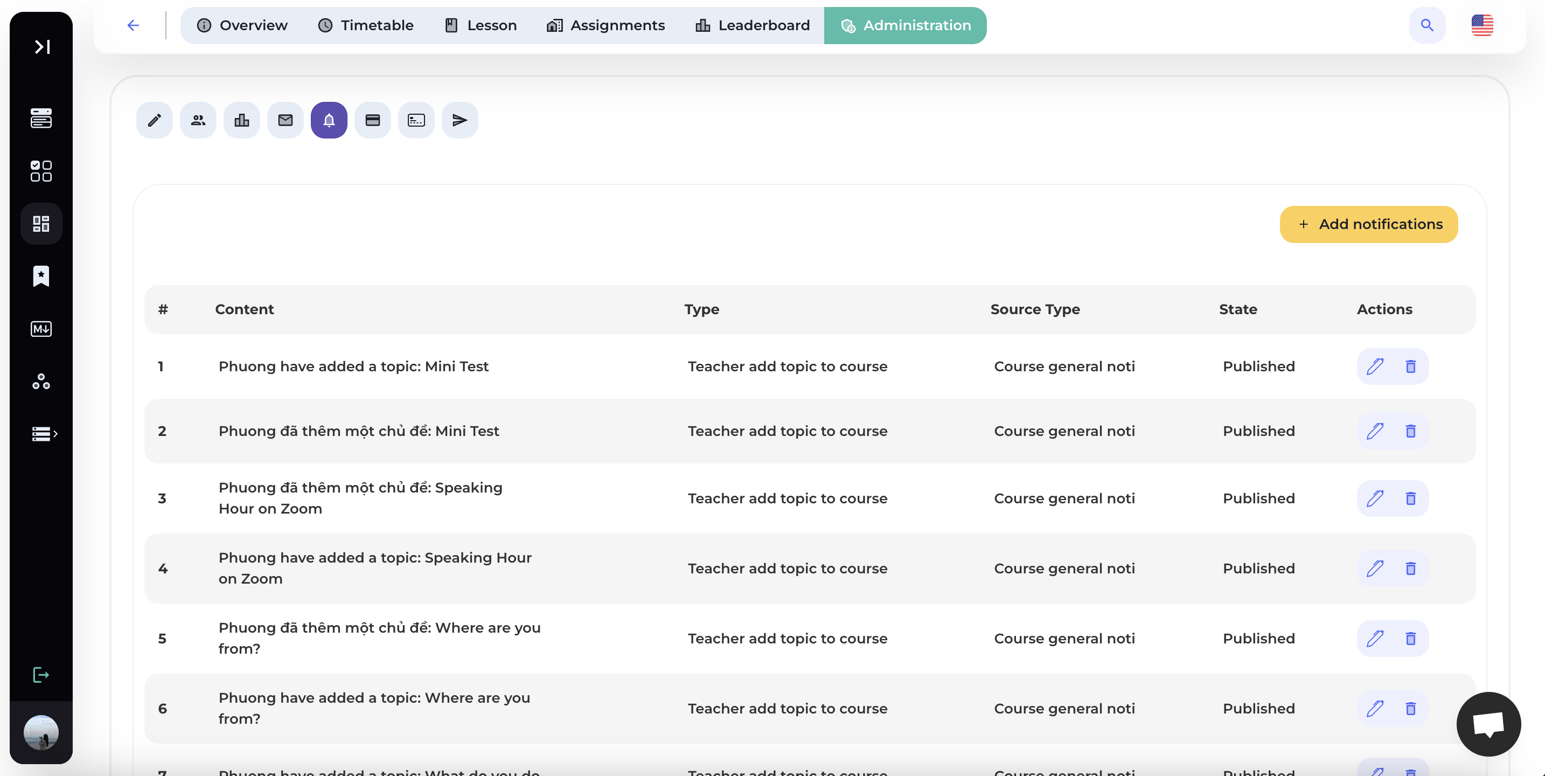The image size is (1545, 776).
Task: Delete row 2 notification with trash icon
Action: (1411, 431)
